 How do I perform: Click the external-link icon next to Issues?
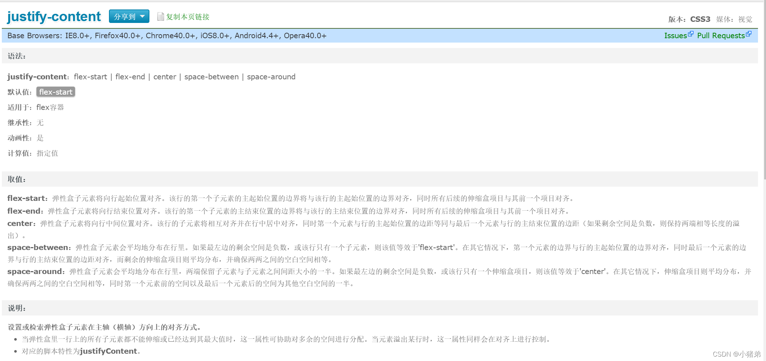click(691, 34)
